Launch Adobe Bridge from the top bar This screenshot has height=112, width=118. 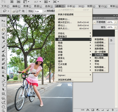coord(12,2)
